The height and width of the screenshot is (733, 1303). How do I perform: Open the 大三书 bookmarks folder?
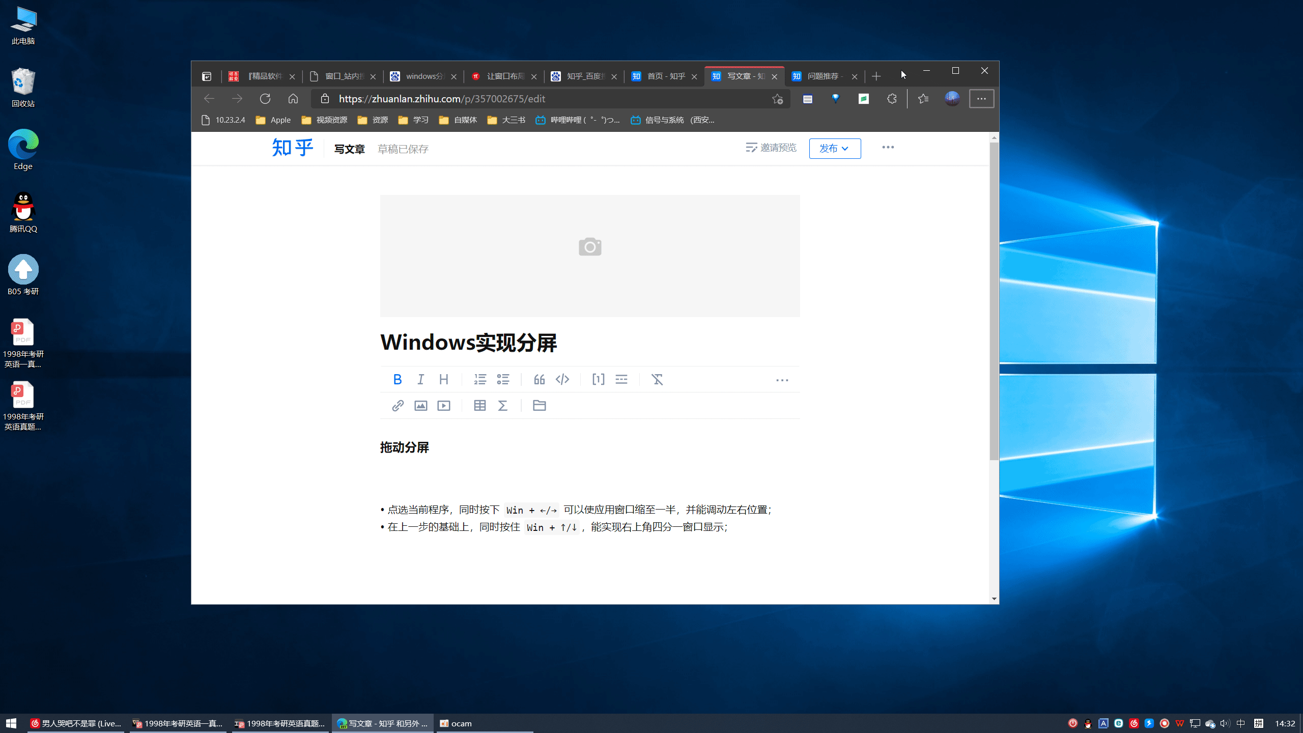click(506, 120)
